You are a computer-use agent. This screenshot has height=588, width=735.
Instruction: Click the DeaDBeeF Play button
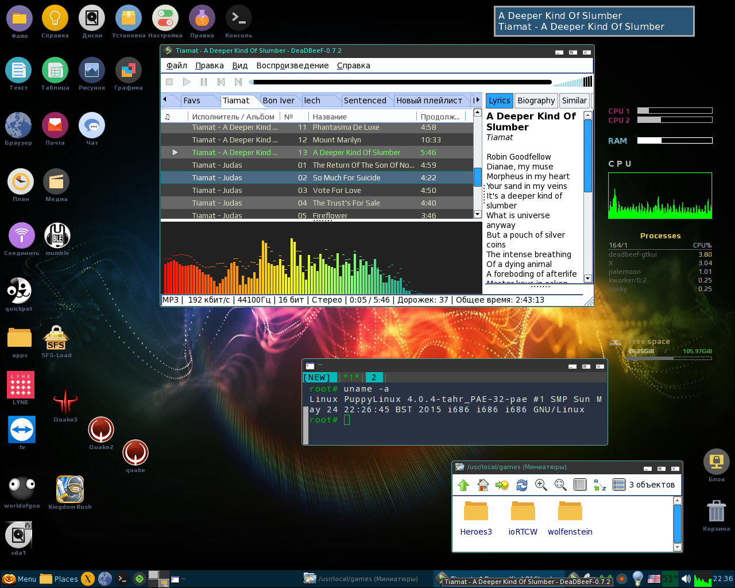(186, 82)
